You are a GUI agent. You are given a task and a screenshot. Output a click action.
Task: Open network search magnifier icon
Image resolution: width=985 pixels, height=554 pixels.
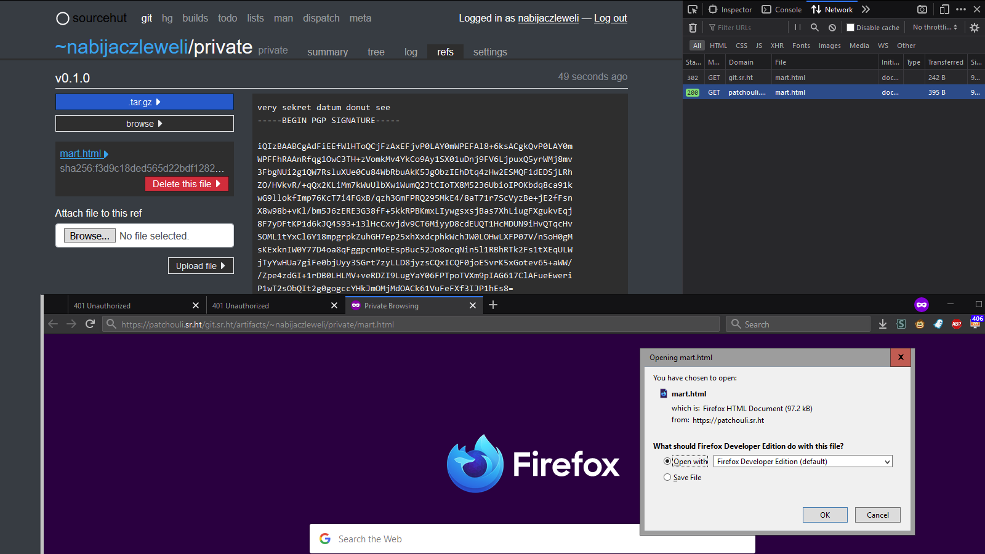pyautogui.click(x=814, y=28)
